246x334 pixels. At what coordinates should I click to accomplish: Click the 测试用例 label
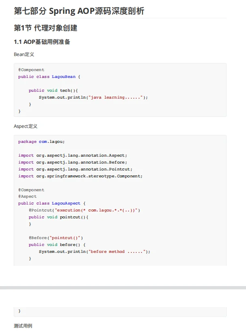[x=23, y=326]
